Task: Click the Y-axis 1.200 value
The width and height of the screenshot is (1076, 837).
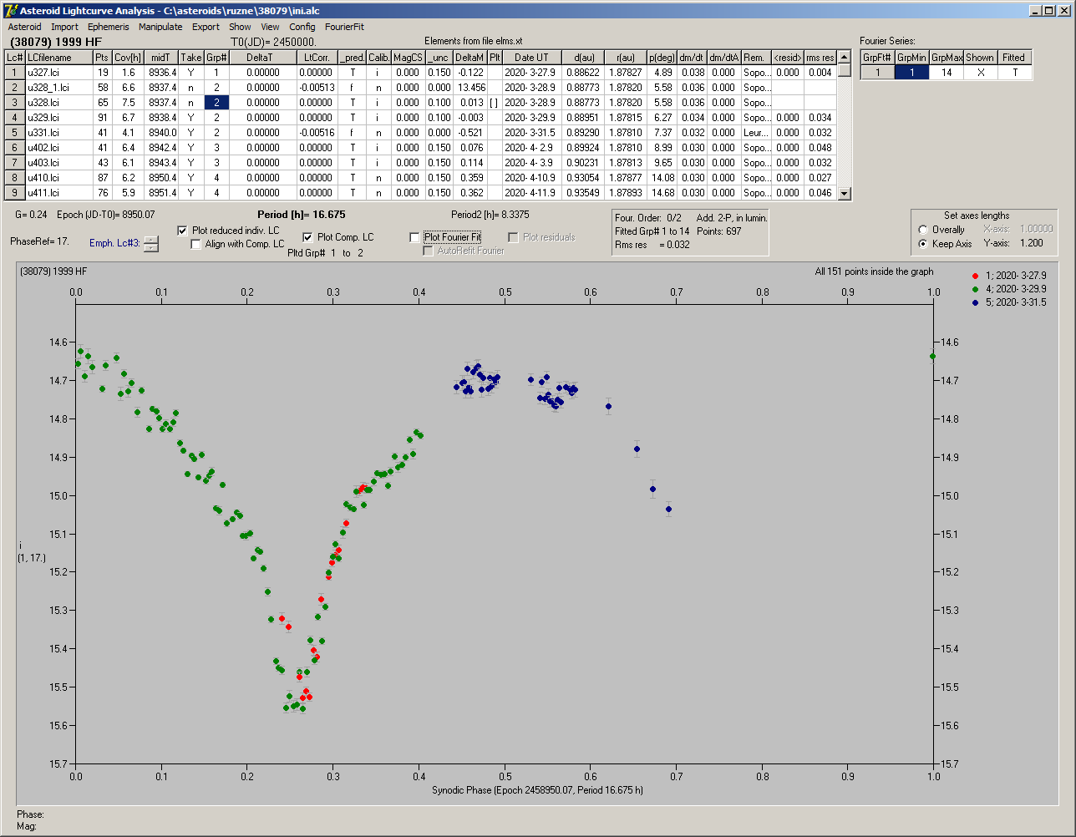Action: click(1033, 243)
